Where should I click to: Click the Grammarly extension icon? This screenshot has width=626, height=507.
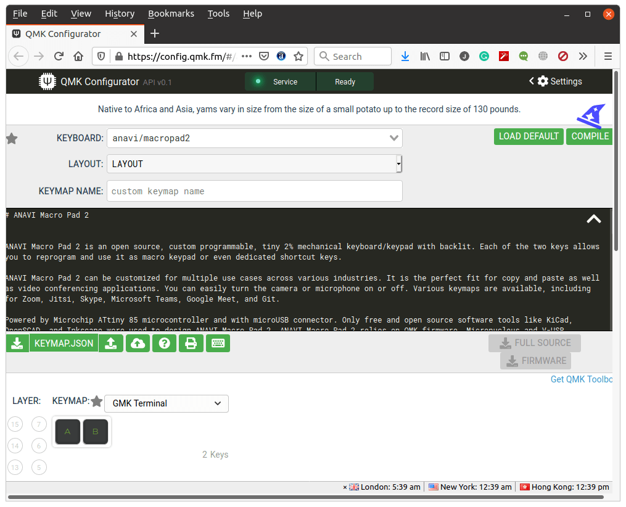[484, 56]
